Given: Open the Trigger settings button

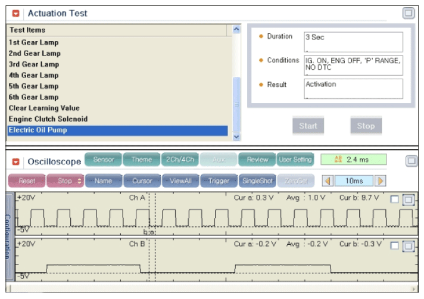Looking at the screenshot, I should click(219, 180).
